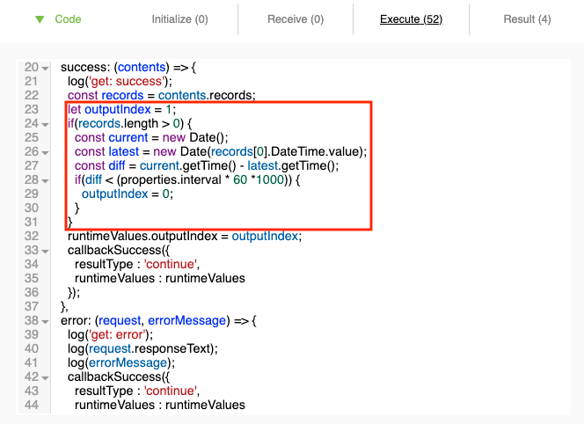Click 'if(records.length > 0)' condition
584x424 pixels.
[129, 123]
